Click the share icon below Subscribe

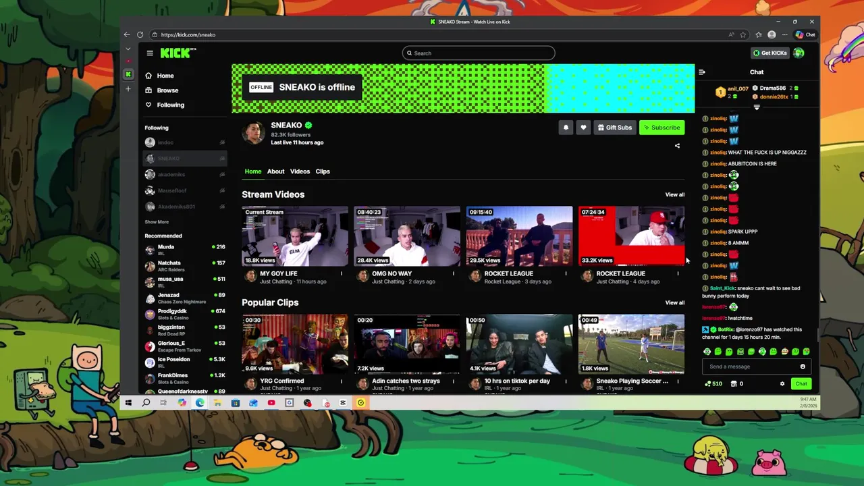(x=677, y=146)
